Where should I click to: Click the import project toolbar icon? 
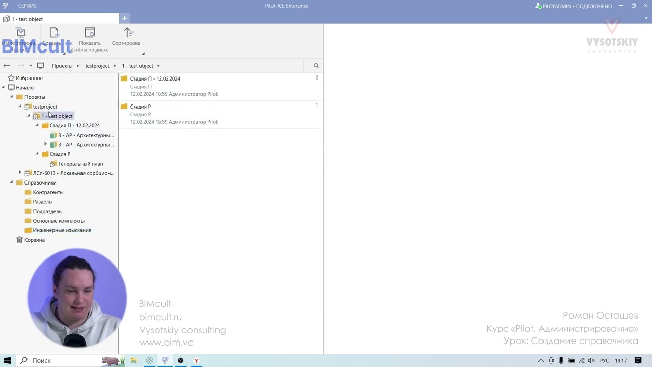coord(21,33)
